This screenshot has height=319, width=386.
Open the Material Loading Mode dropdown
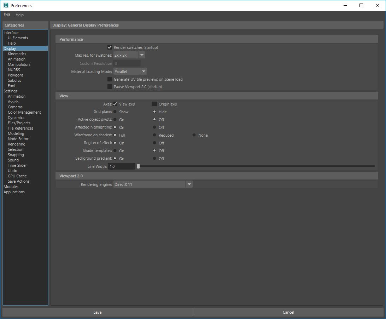coord(144,71)
